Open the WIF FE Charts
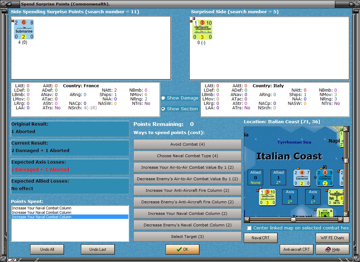Screen dimensions: 360x262 (333, 238)
